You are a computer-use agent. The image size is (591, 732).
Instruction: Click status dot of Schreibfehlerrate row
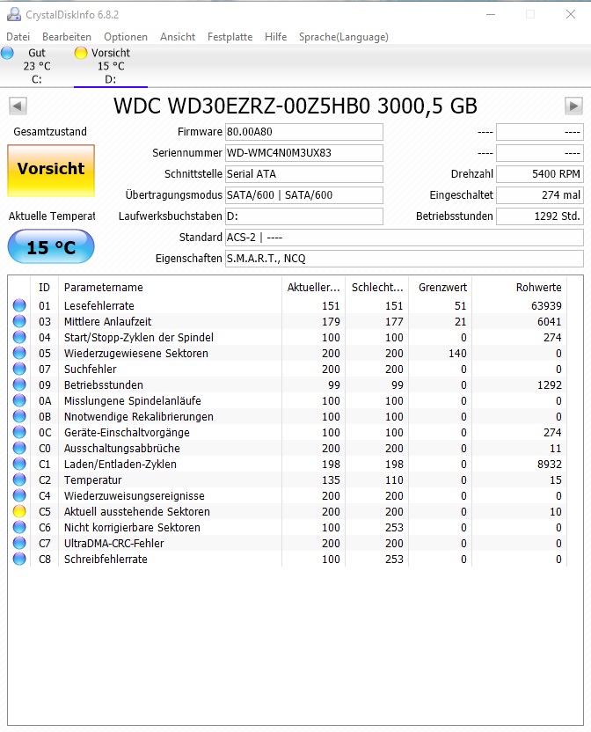[x=19, y=560]
